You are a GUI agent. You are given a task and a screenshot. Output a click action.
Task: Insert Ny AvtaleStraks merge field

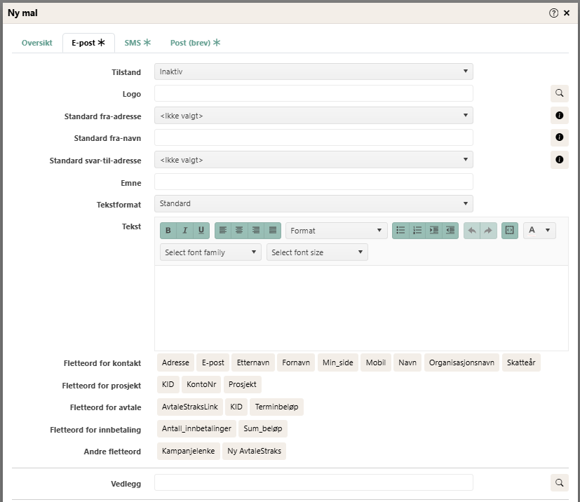254,451
